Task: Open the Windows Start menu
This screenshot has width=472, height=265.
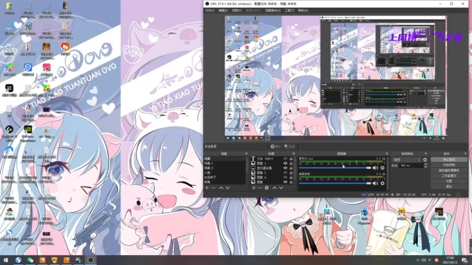Action: (6, 260)
